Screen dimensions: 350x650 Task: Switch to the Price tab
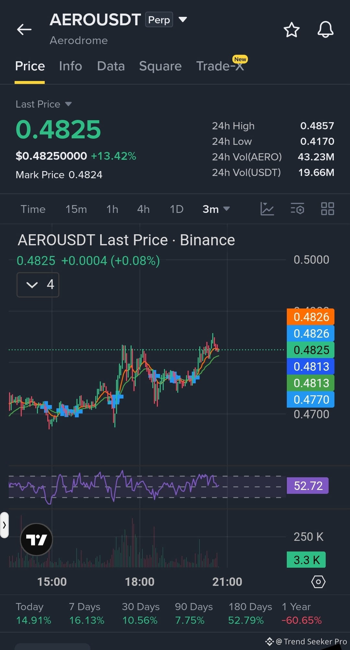click(x=30, y=66)
